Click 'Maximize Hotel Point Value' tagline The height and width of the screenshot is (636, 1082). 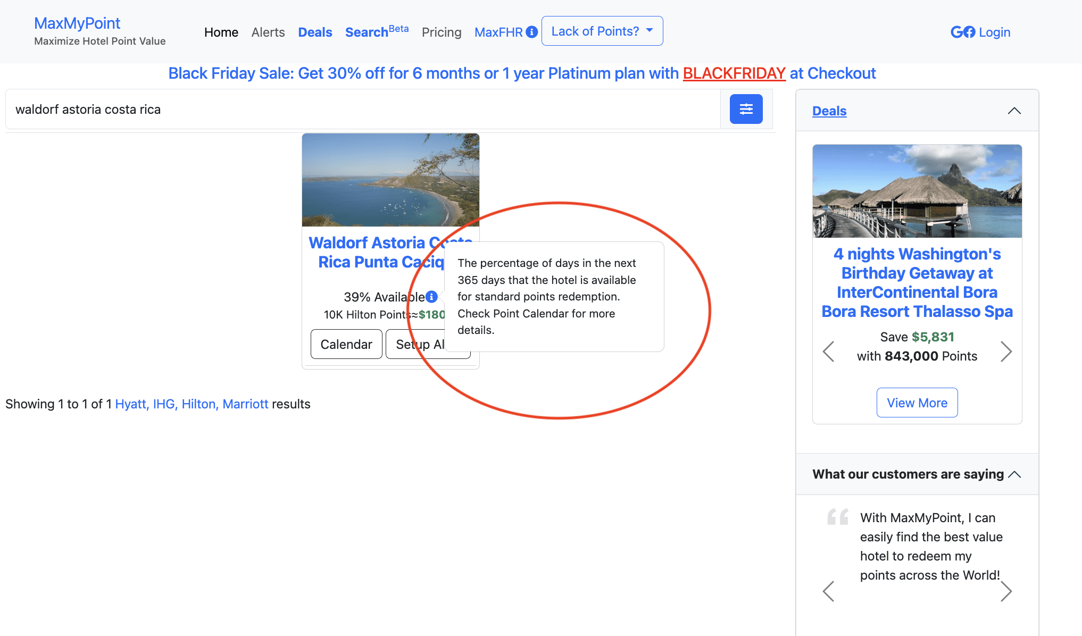click(100, 41)
